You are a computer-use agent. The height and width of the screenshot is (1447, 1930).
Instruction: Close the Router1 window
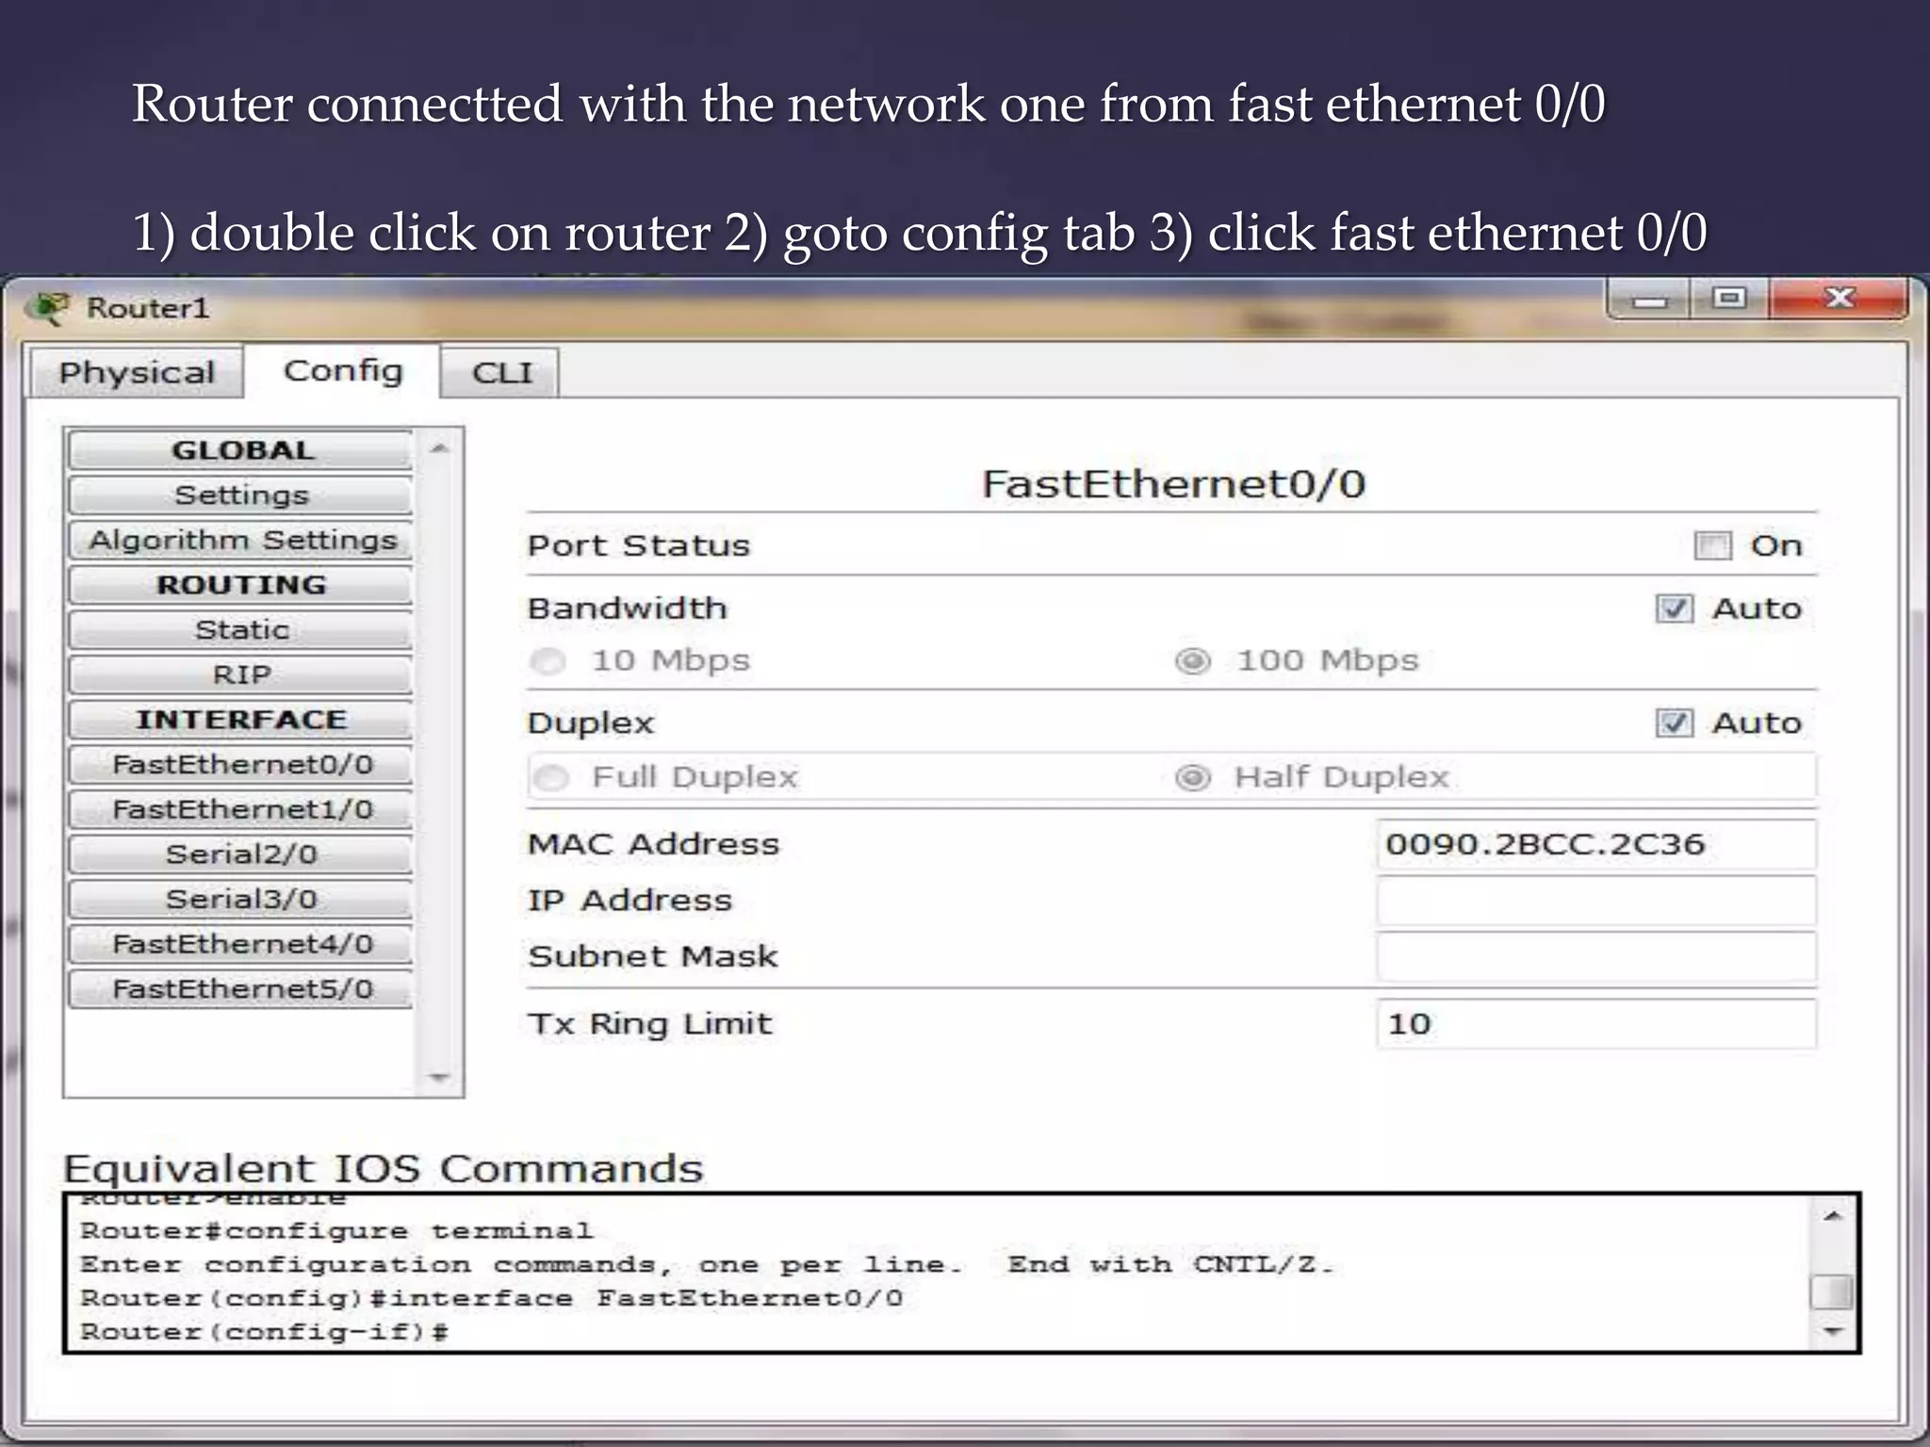tap(1839, 299)
